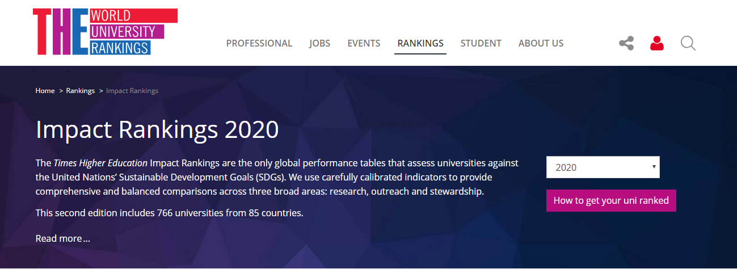
Task: Expand description with Read more link
Action: pos(62,238)
